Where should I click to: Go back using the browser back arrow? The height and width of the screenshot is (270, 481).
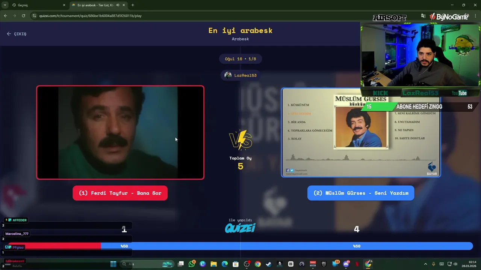tap(5, 16)
